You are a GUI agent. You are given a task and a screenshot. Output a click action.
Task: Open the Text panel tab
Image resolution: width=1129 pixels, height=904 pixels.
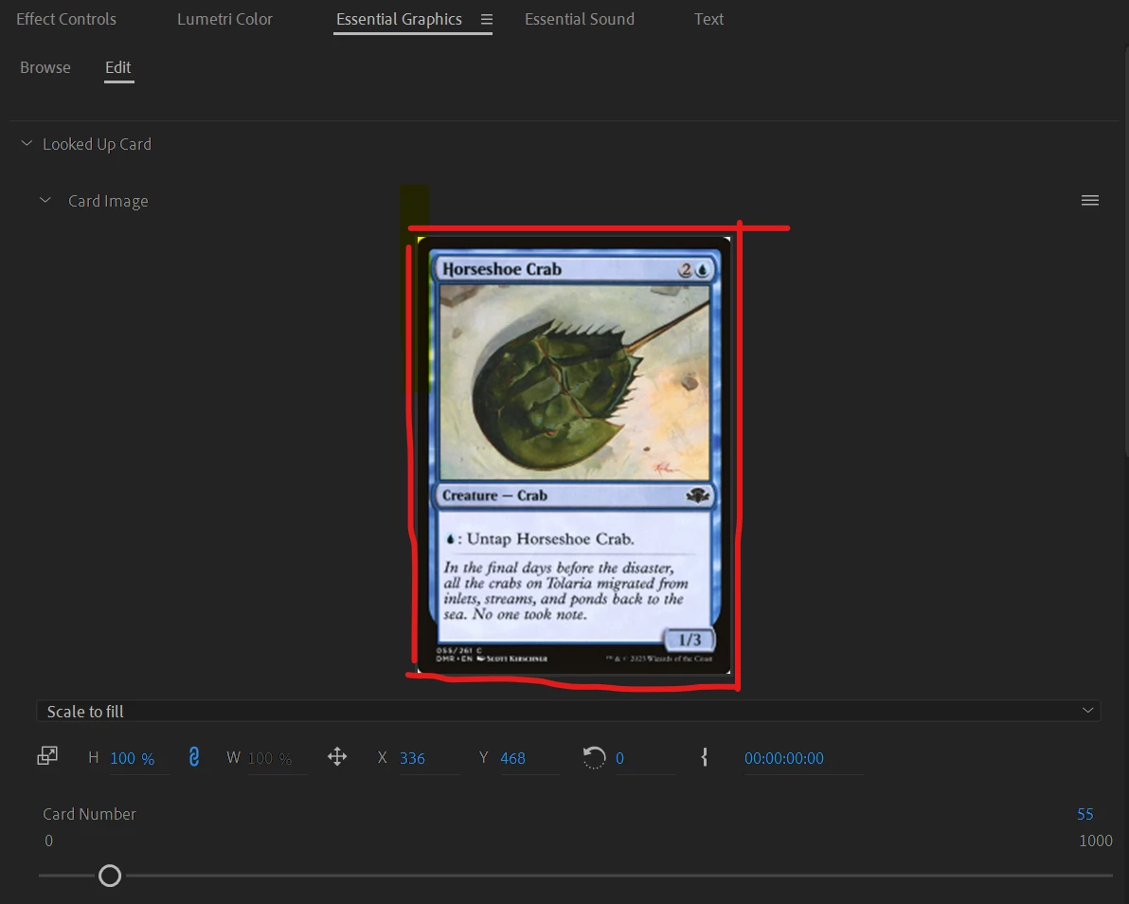pos(708,20)
